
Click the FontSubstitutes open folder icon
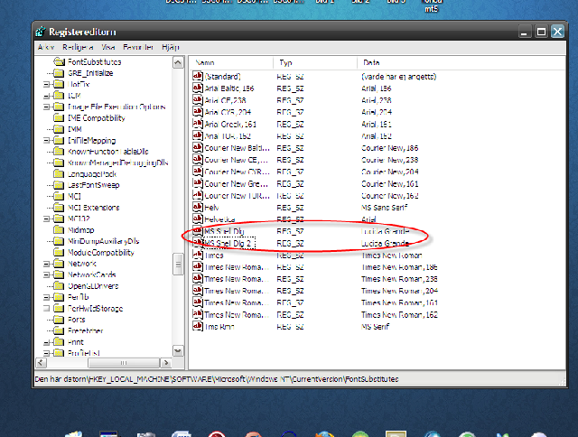59,61
